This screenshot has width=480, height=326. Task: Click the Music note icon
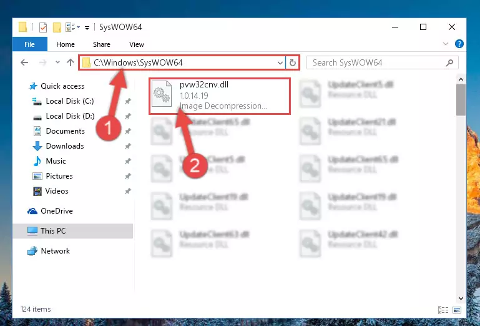[x=37, y=161]
